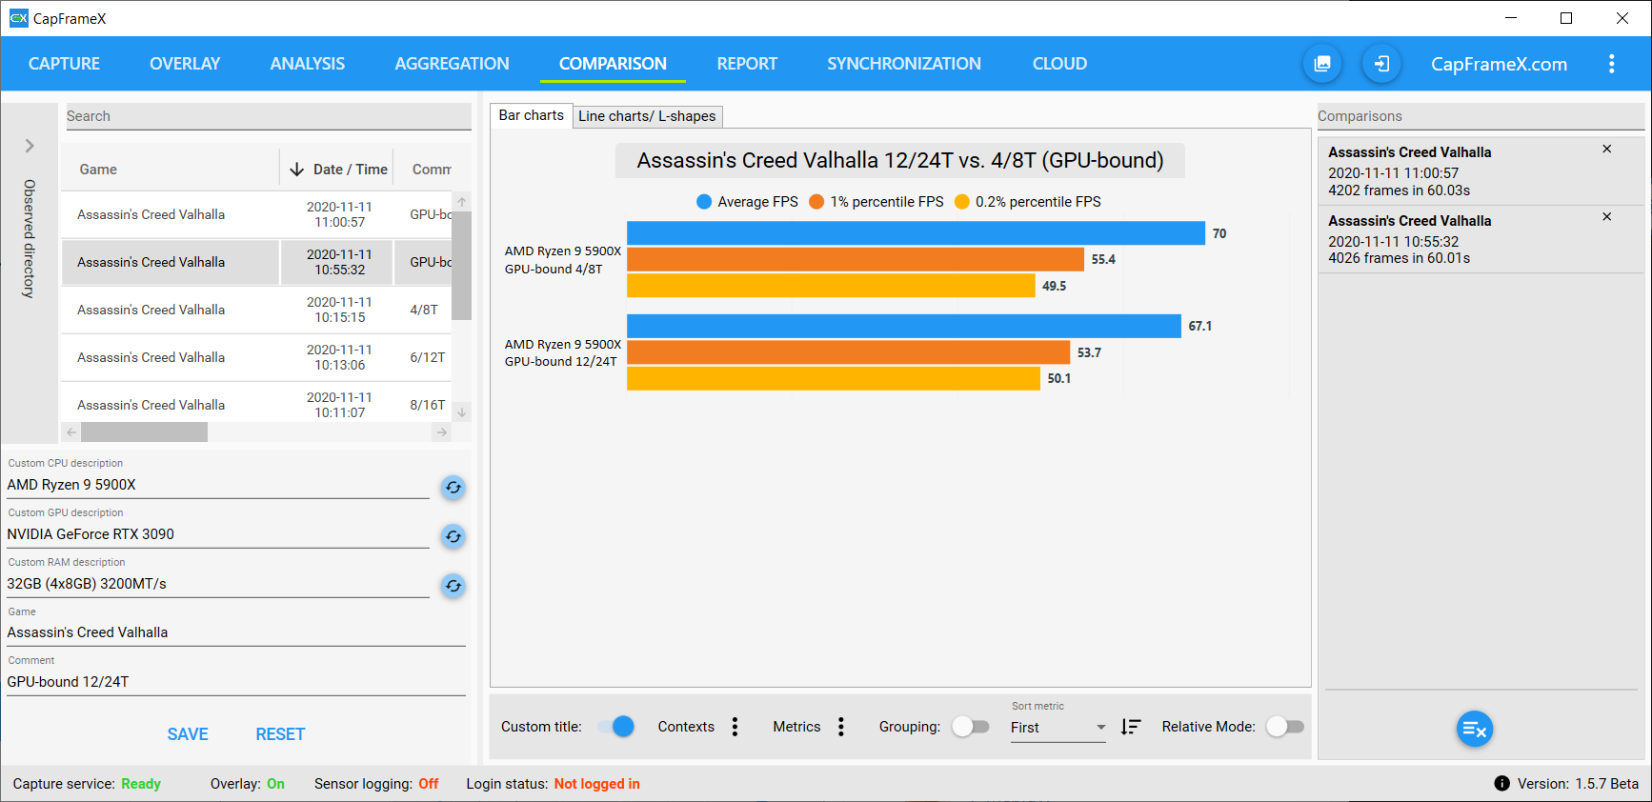
Task: Edit the Custom GPU description field
Action: (218, 534)
